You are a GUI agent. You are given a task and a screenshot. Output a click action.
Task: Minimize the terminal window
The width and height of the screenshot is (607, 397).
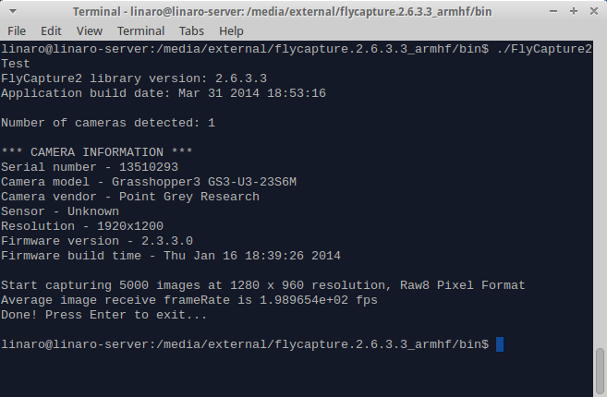coord(553,12)
